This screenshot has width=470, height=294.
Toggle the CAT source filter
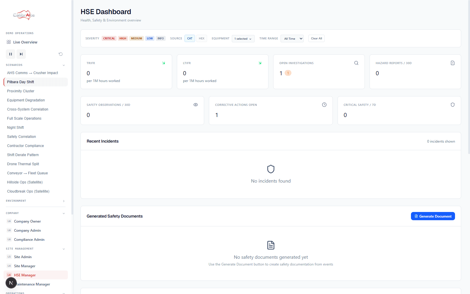point(190,39)
